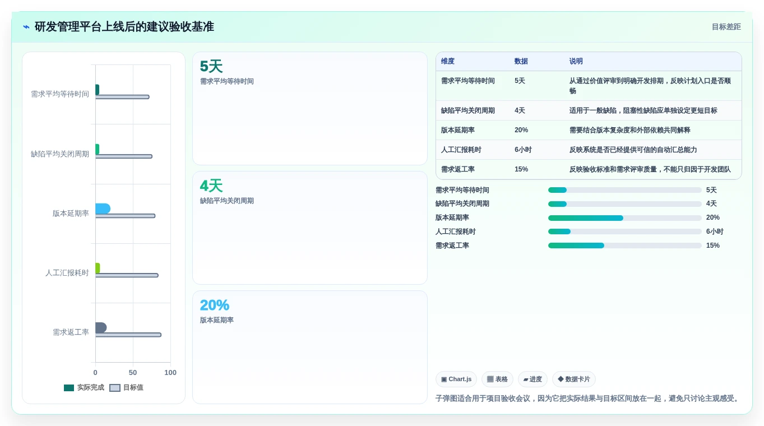Viewport: 764px width, 426px height.
Task: Click the 版本延期率 progress bar
Action: pyautogui.click(x=625, y=218)
